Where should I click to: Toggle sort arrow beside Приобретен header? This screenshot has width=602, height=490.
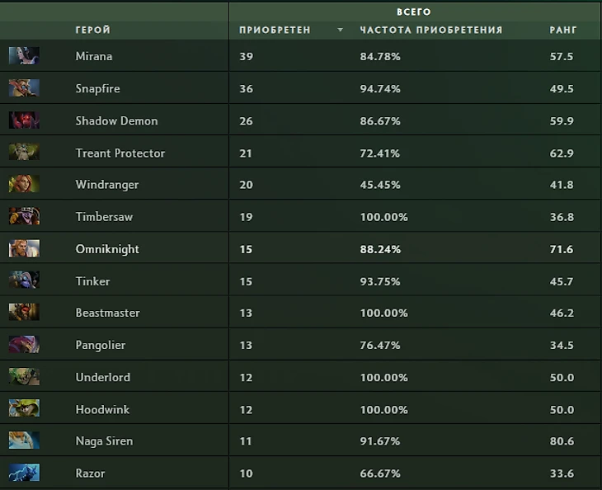[x=340, y=31]
